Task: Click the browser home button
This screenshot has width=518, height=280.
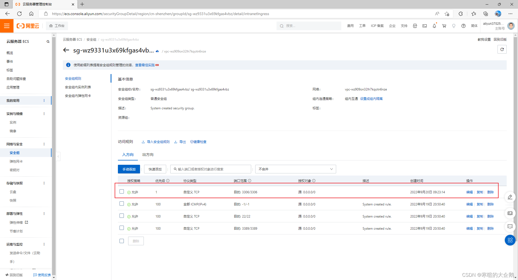Action: point(31,14)
